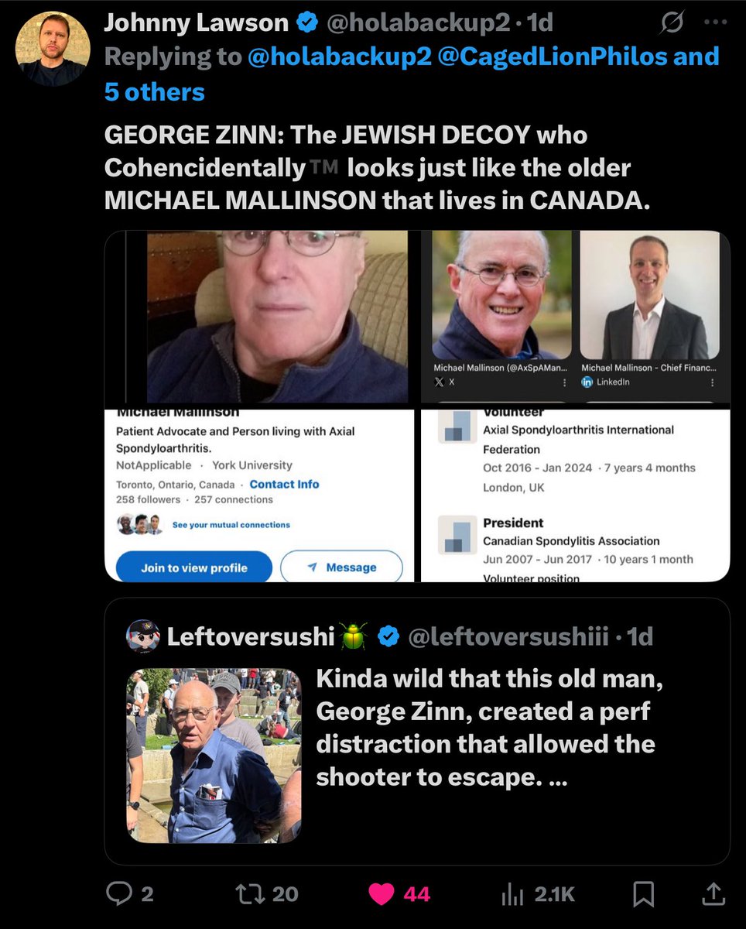Open Johnny Lawson's profile avatar

pos(53,48)
